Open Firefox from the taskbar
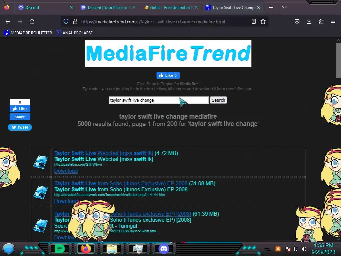The image size is (341, 256). click(x=86, y=249)
